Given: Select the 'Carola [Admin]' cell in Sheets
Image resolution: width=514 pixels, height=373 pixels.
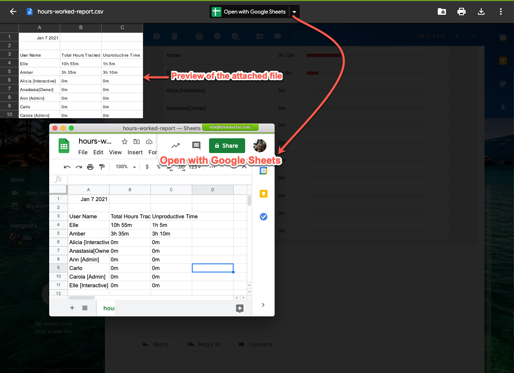Looking at the screenshot, I should (x=89, y=277).
